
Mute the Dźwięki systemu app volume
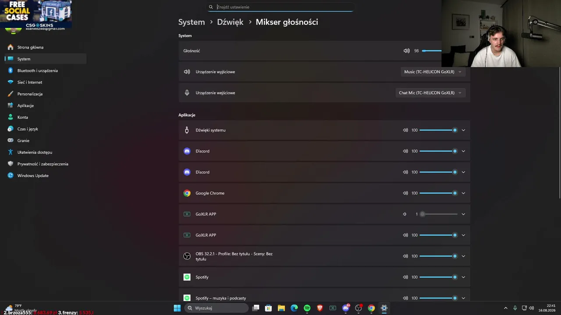tap(405, 130)
